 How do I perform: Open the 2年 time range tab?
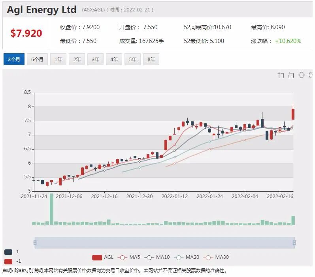(77, 59)
